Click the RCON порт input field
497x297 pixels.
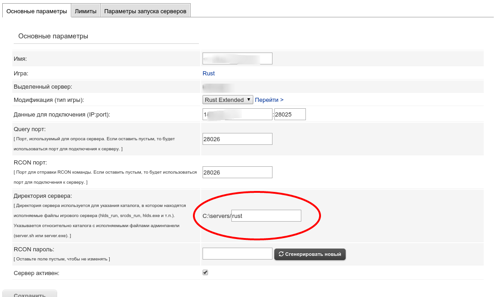[237, 172]
